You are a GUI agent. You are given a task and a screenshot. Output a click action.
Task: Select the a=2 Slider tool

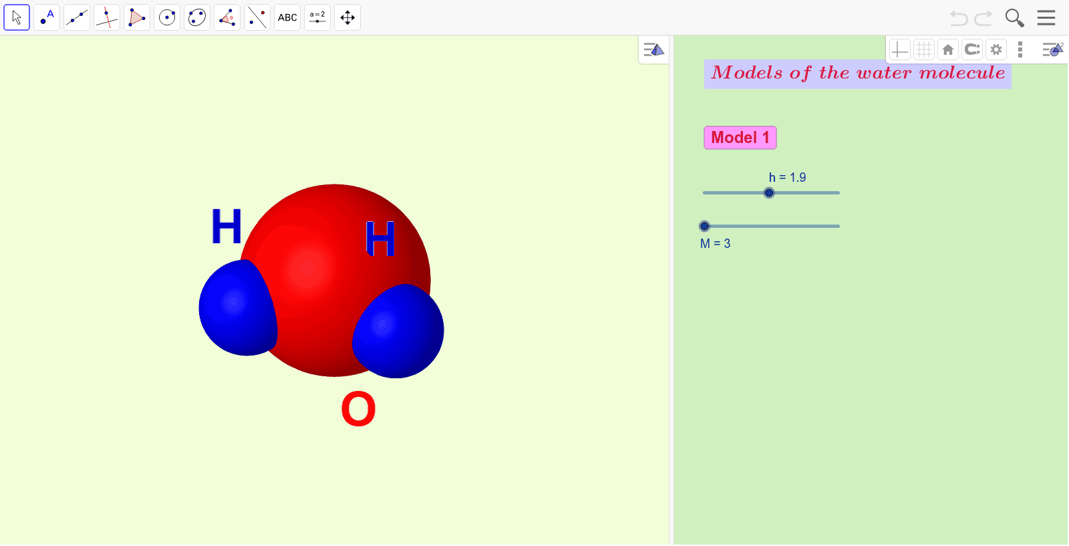click(x=317, y=17)
